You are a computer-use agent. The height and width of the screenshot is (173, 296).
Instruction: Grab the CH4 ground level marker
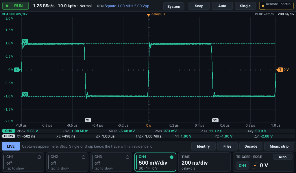pyautogui.click(x=17, y=70)
